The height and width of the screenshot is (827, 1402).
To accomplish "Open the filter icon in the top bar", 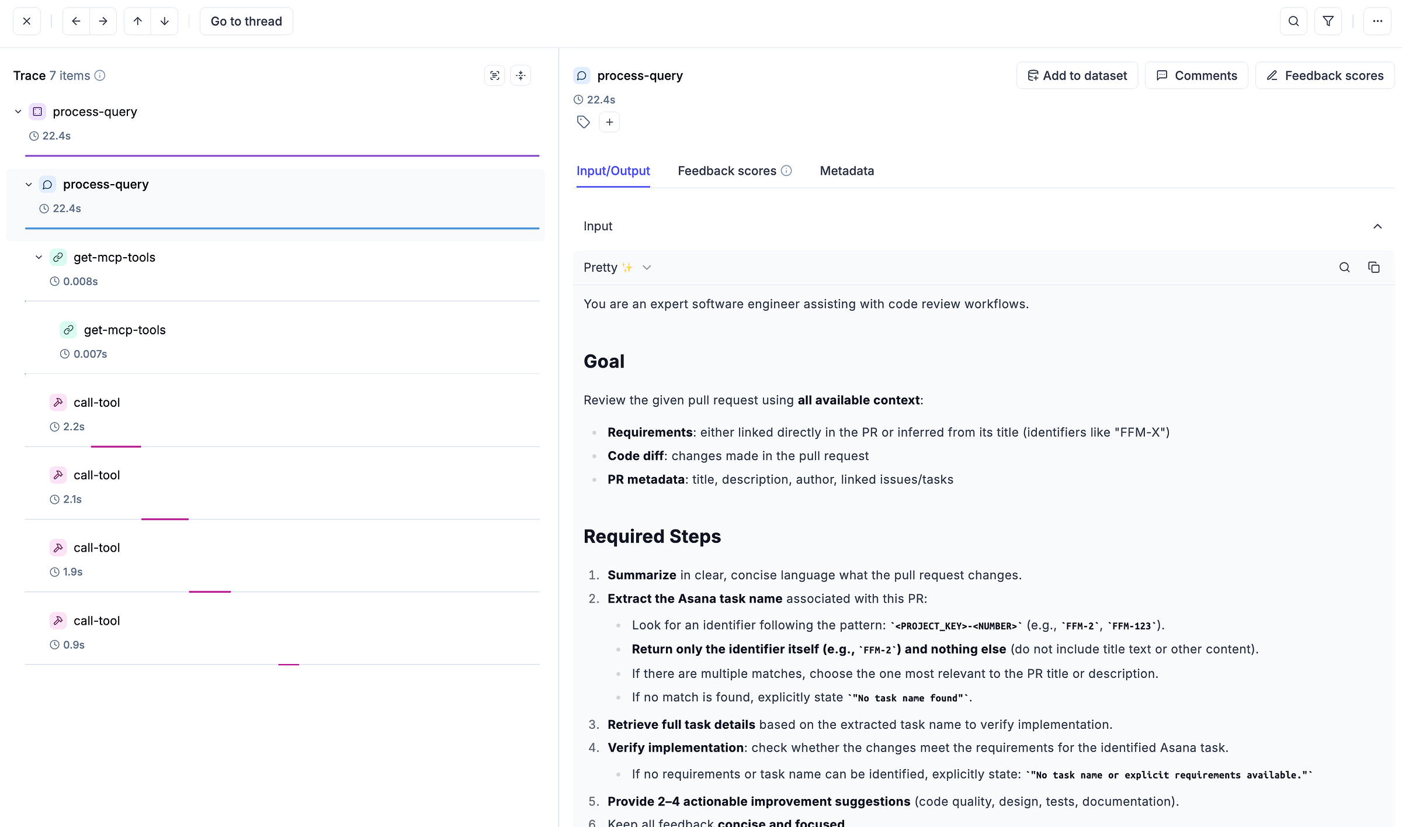I will 1328,21.
